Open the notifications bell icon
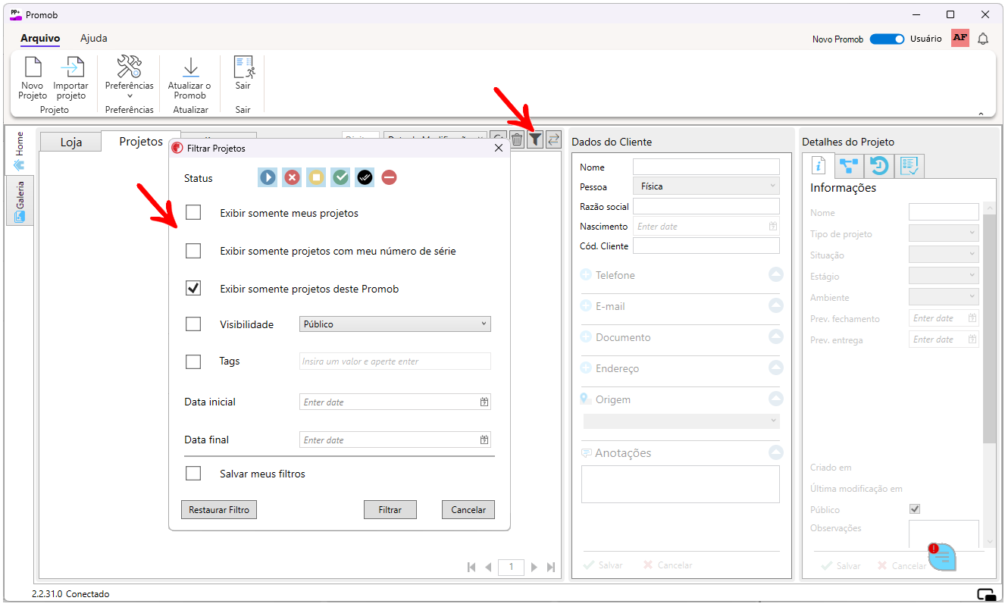Viewport: 1008px width, 607px height. point(983,39)
